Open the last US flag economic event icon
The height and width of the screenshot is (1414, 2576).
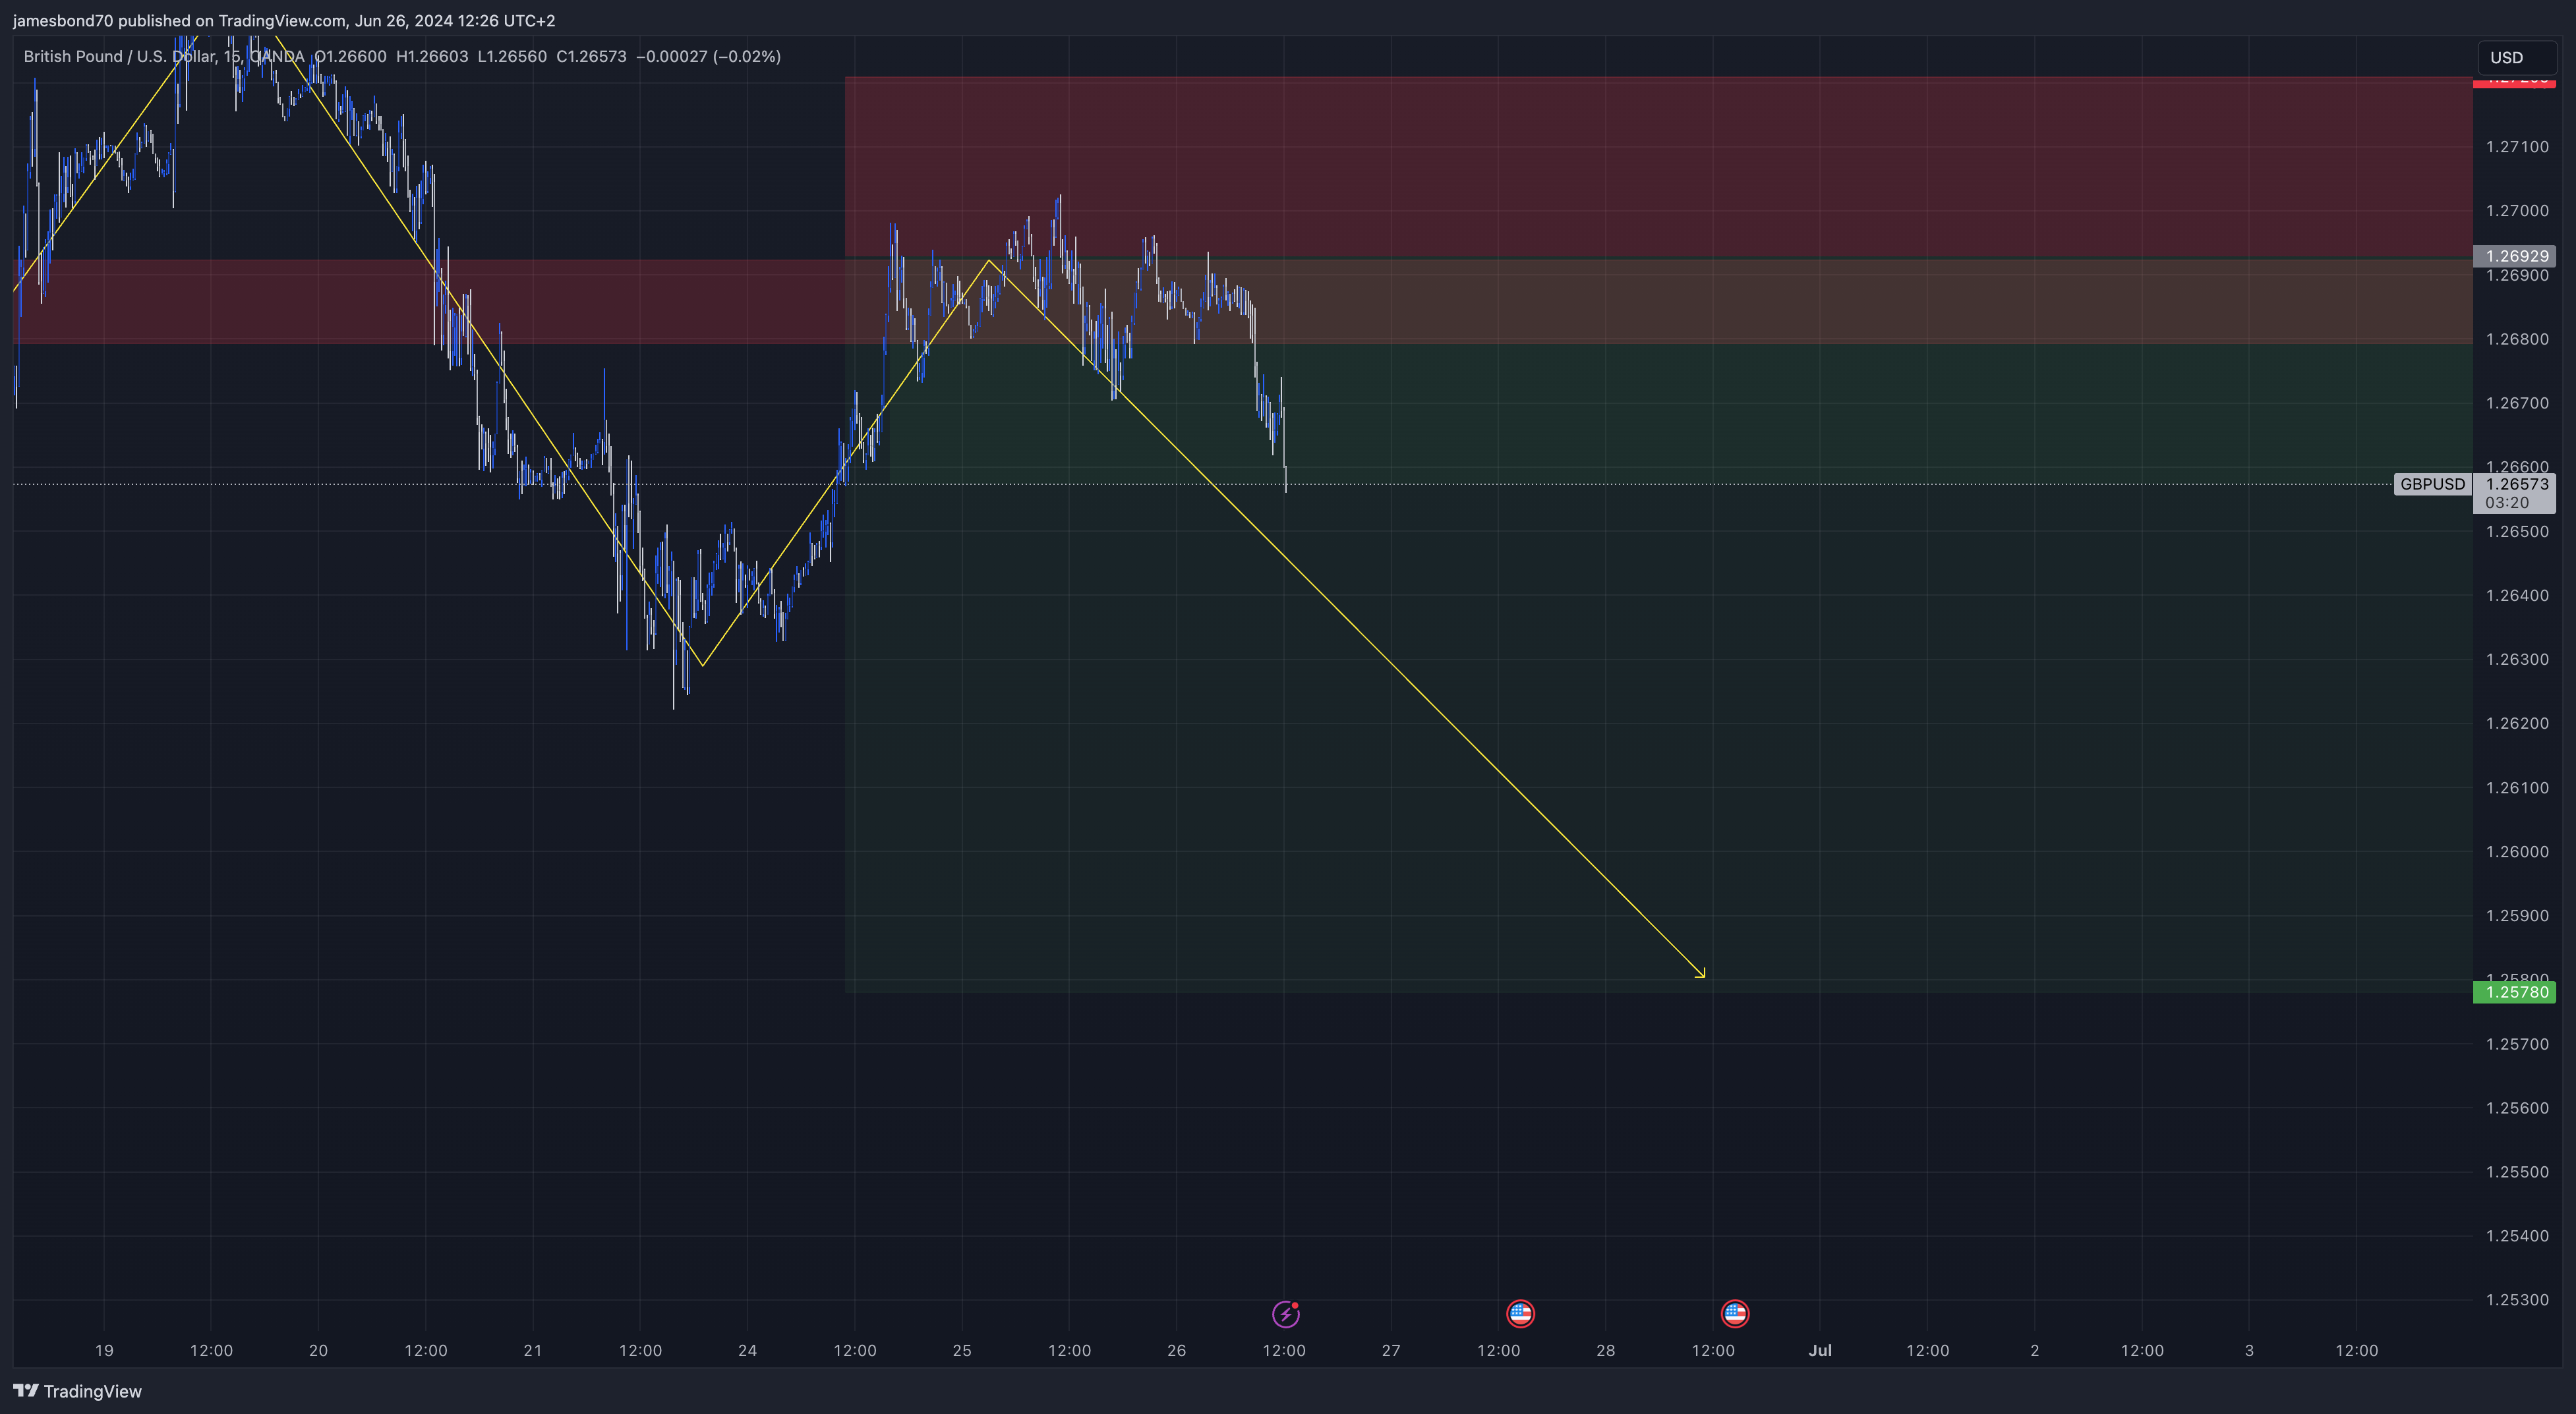point(1735,1314)
